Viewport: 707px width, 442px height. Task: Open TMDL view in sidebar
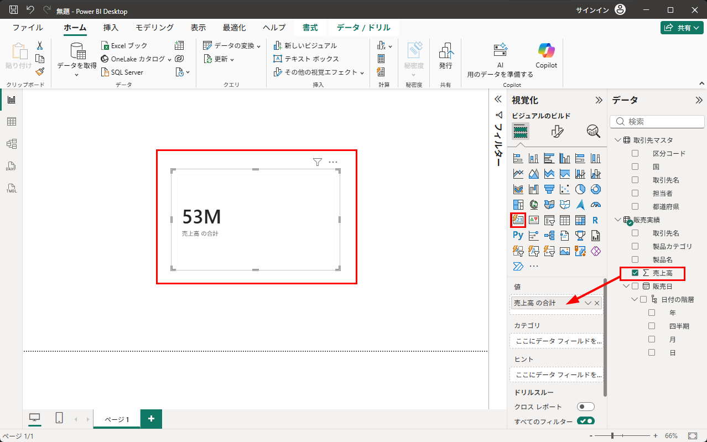11,188
